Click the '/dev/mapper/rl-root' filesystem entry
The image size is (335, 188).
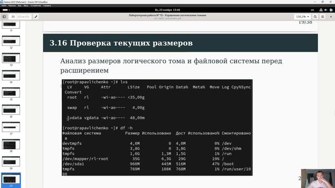(x=85, y=159)
